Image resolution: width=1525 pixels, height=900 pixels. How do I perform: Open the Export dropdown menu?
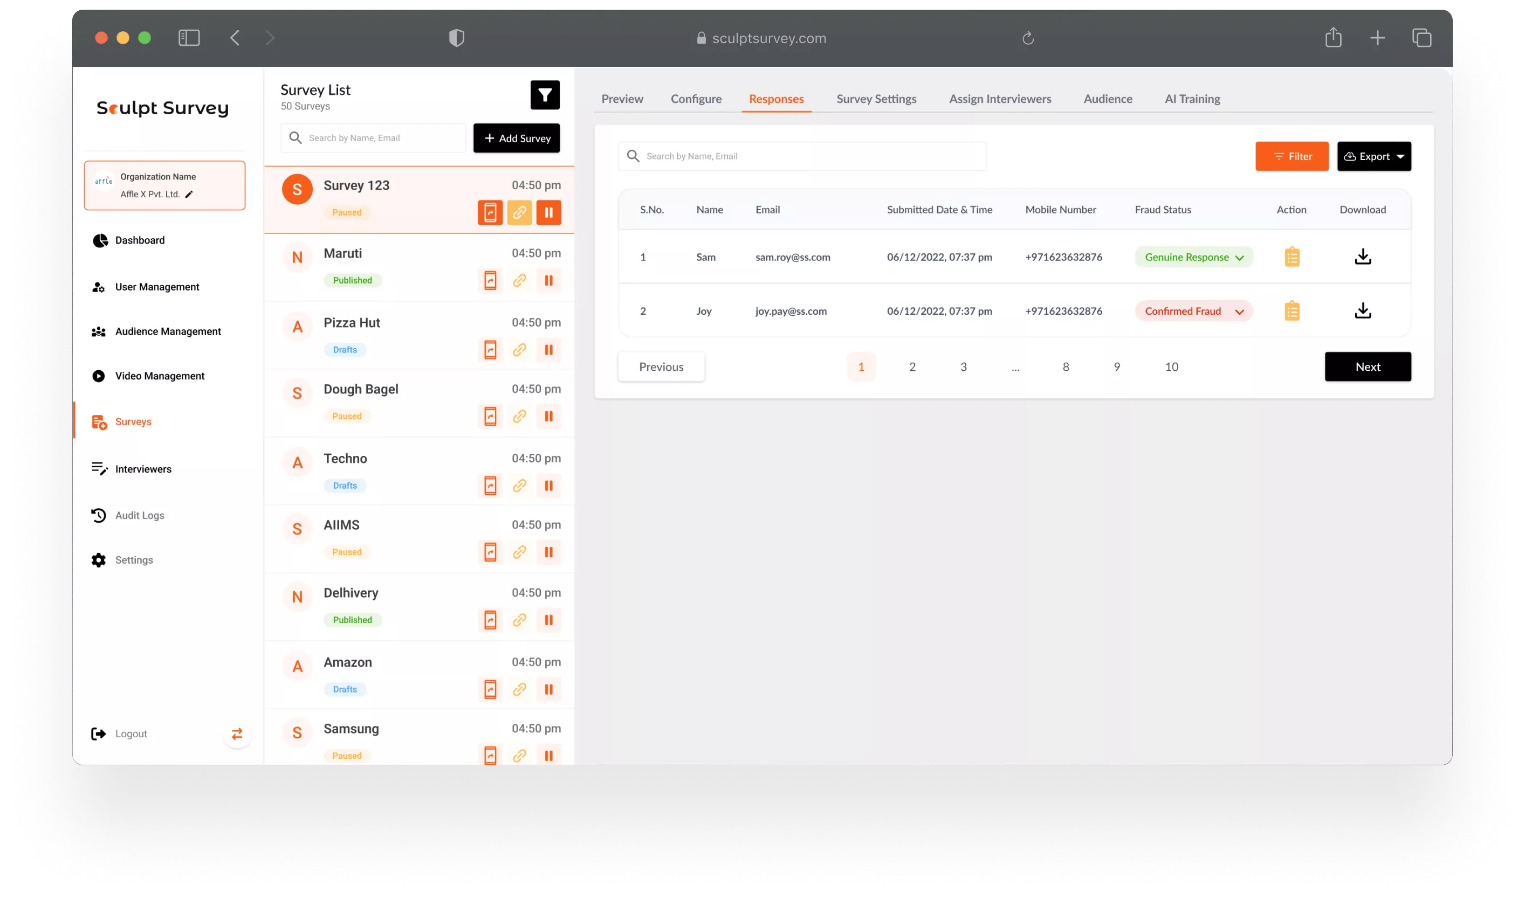pos(1373,156)
